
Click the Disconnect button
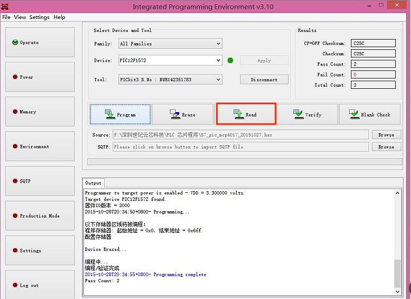264,80
